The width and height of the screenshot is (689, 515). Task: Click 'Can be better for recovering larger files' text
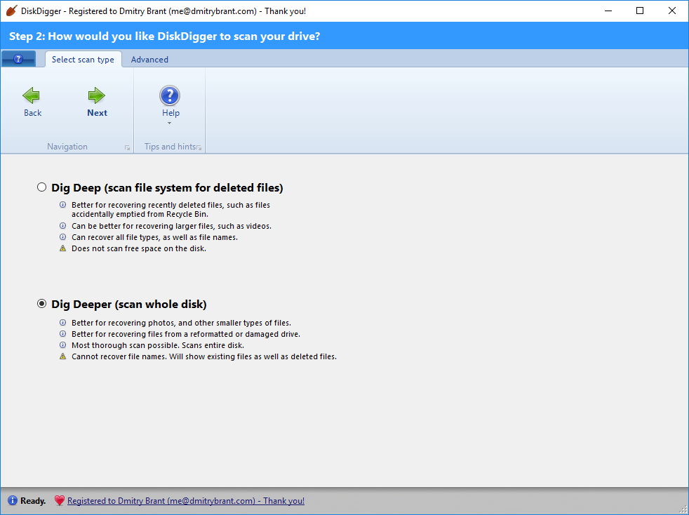coord(171,227)
